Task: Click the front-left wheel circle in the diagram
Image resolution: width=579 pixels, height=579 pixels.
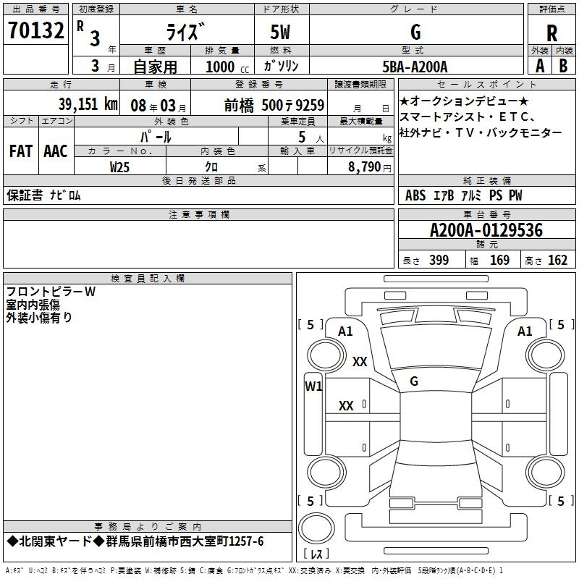Action: coord(321,355)
